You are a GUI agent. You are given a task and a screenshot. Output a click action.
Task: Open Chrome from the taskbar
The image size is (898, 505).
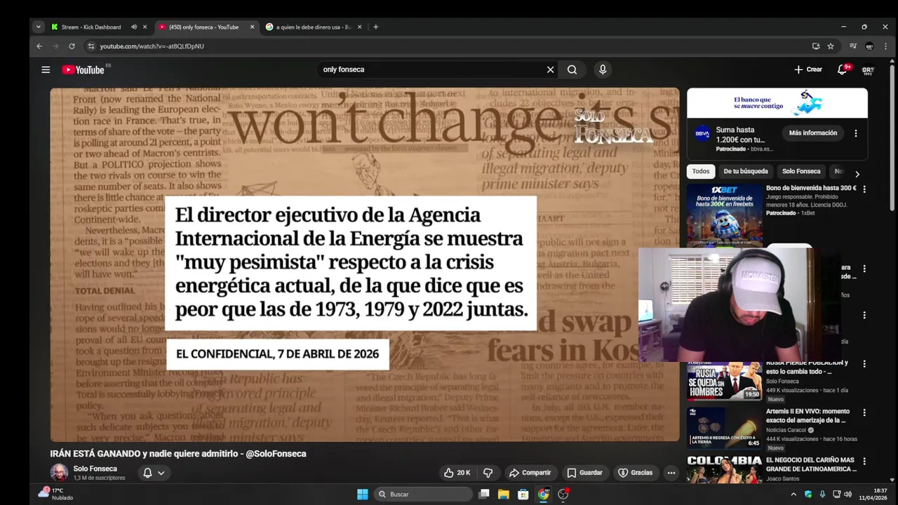[x=543, y=494]
